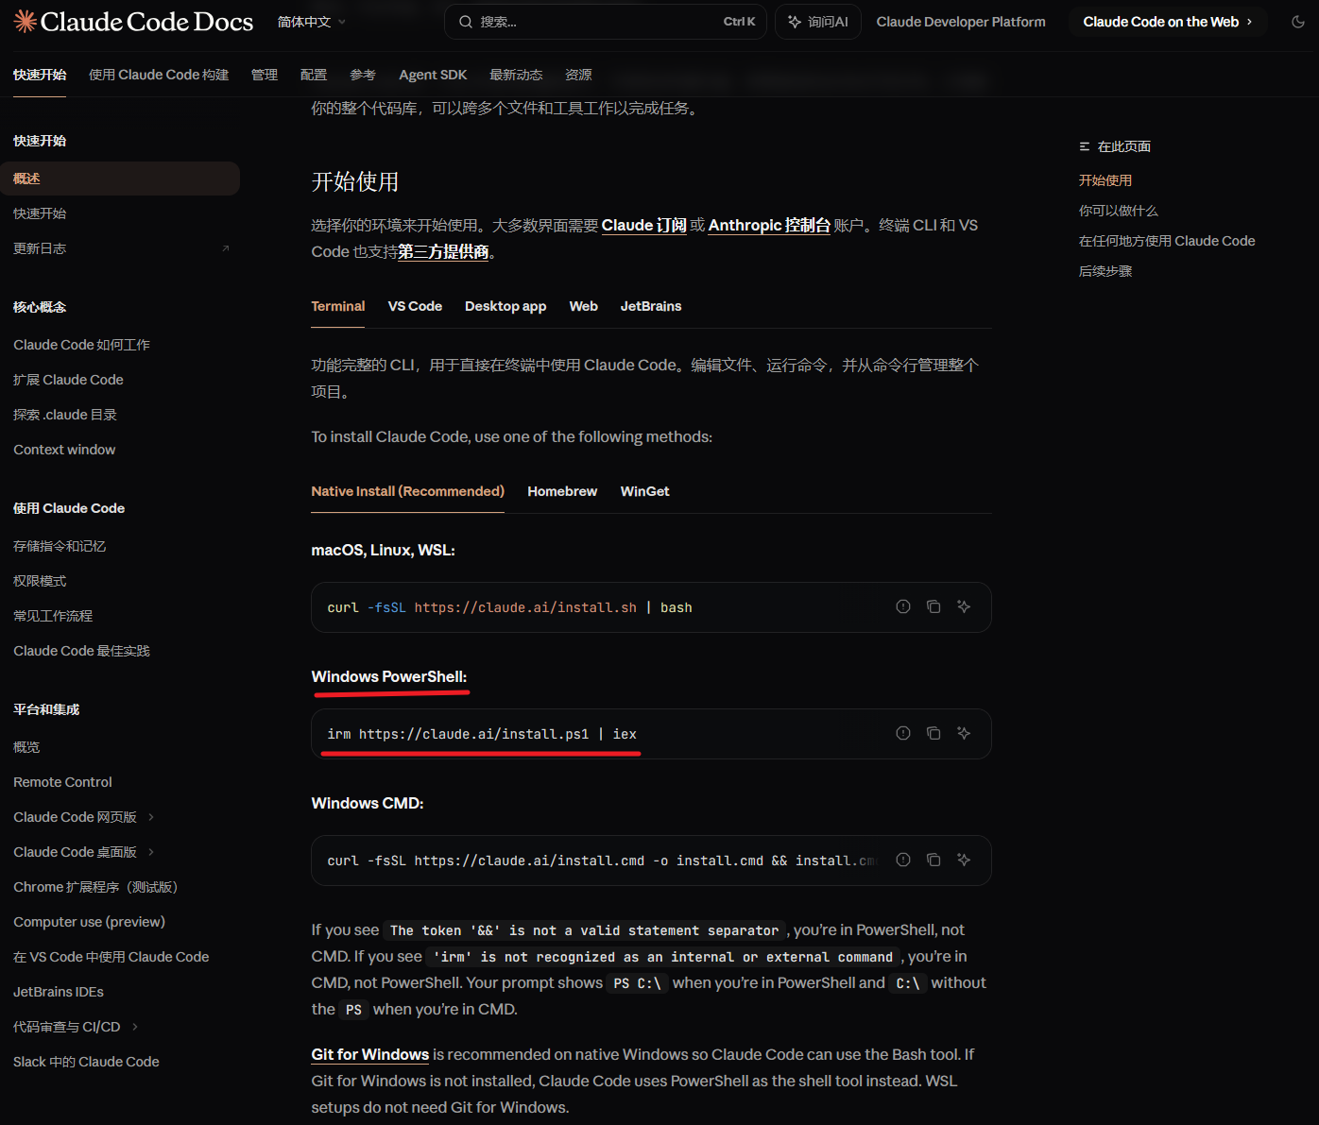Copy the curl bash install command
1319x1125 pixels.
click(934, 606)
